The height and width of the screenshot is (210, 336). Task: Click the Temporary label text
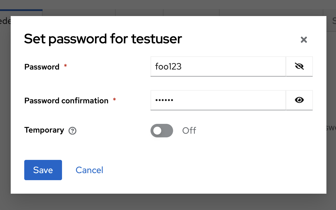coord(44,130)
